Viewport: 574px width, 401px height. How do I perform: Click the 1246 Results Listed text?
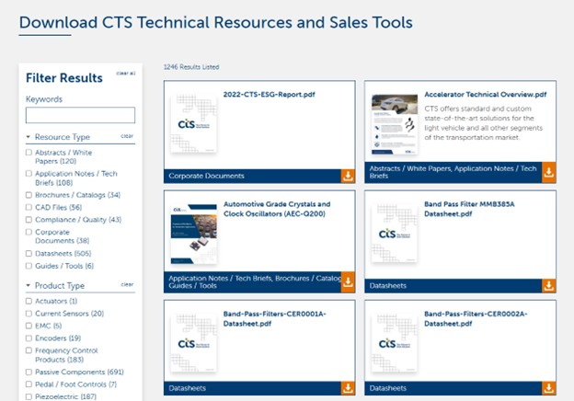[191, 67]
